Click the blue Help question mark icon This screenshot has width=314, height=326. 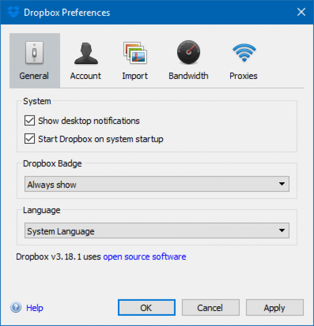point(16,307)
